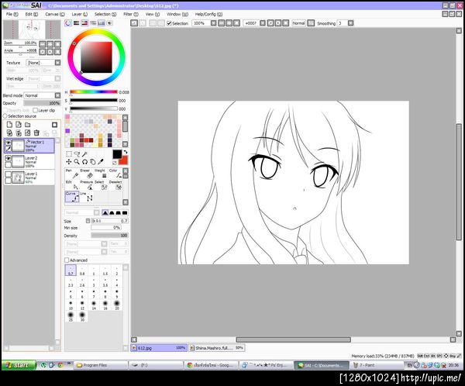Select the 5 brush size preset
This screenshot has width=465, height=386.
[x=71, y=294]
